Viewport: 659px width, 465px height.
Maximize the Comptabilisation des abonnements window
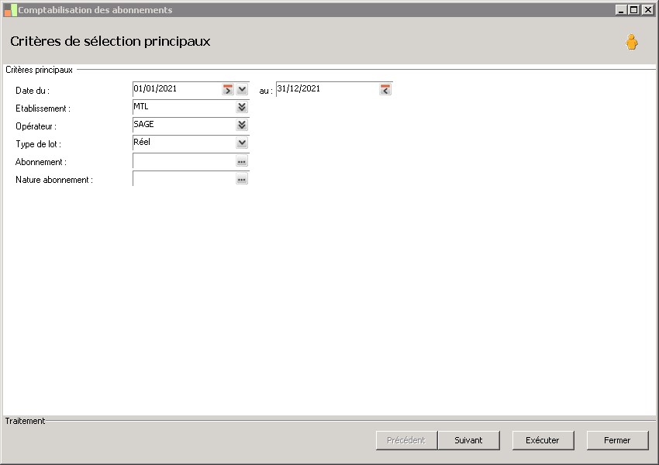pyautogui.click(x=634, y=9)
